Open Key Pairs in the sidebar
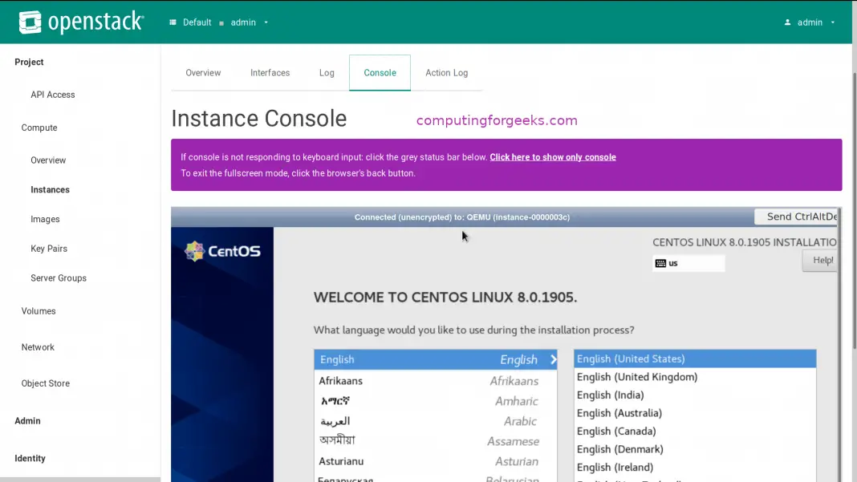 49,249
